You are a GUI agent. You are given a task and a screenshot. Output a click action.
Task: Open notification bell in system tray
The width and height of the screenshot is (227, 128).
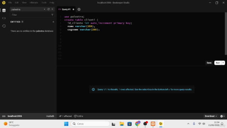222,124
